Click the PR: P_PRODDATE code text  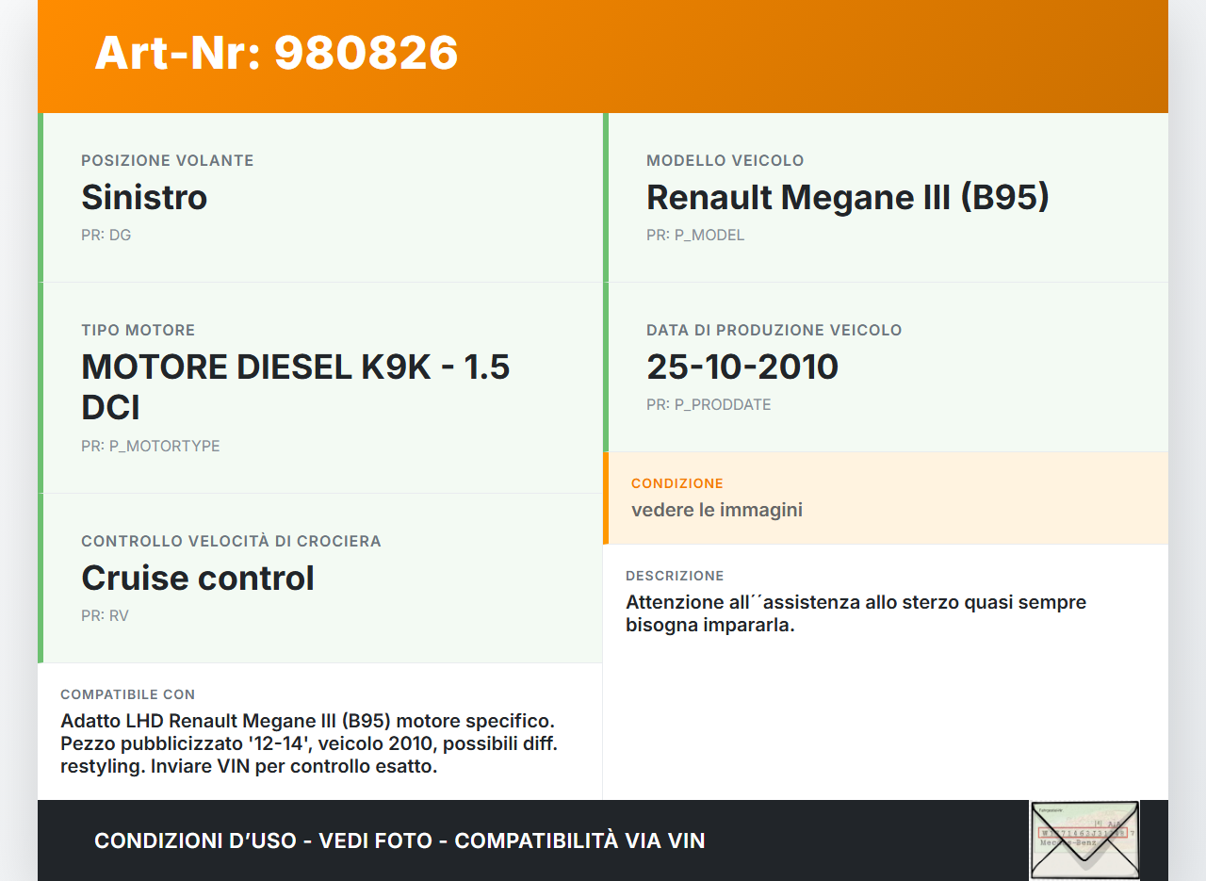(x=708, y=404)
